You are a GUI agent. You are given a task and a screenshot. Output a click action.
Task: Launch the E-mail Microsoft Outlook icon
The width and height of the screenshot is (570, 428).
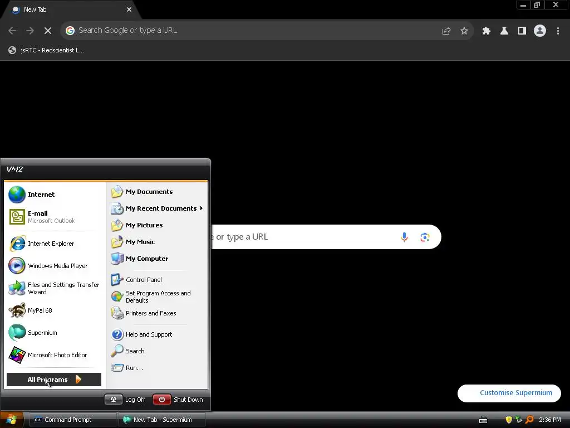(17, 217)
